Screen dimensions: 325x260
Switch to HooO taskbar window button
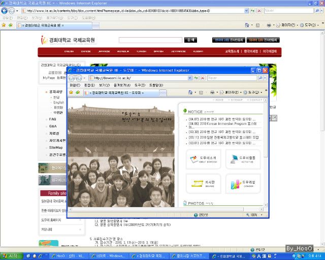(x=69, y=256)
